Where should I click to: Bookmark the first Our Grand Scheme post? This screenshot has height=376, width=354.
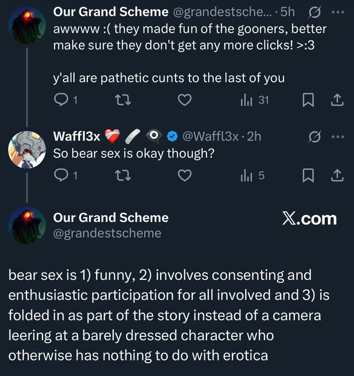[x=309, y=100]
